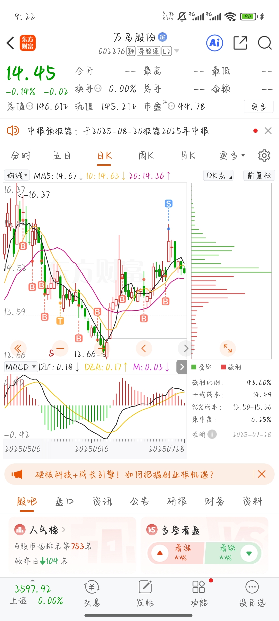
Task: Tap 换手 info bubble icon
Action: [98, 88]
